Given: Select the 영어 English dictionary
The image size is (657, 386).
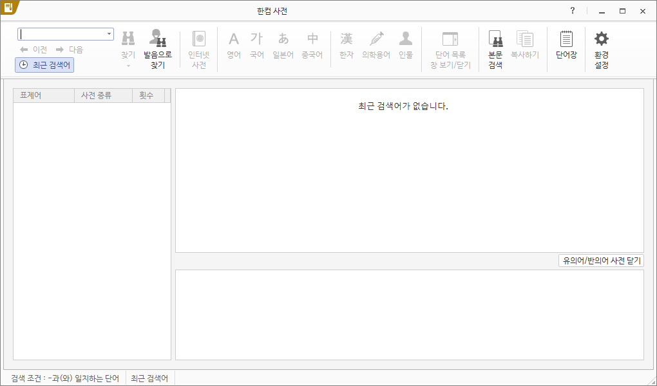Looking at the screenshot, I should [x=234, y=45].
